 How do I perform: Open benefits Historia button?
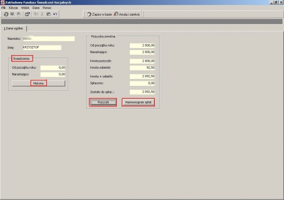click(x=38, y=83)
